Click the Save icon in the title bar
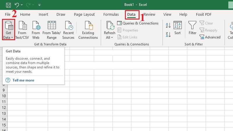 point(8,5)
